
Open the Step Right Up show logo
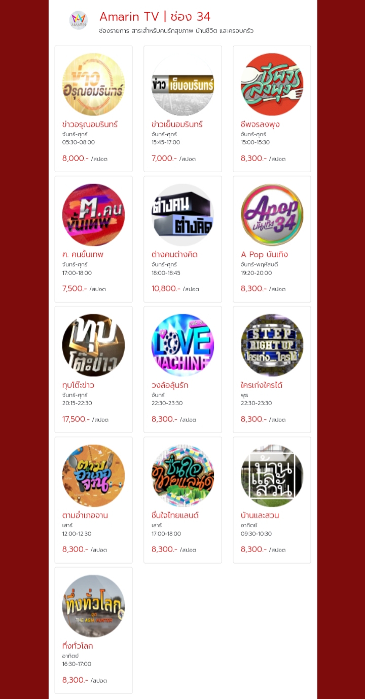pyautogui.click(x=272, y=345)
